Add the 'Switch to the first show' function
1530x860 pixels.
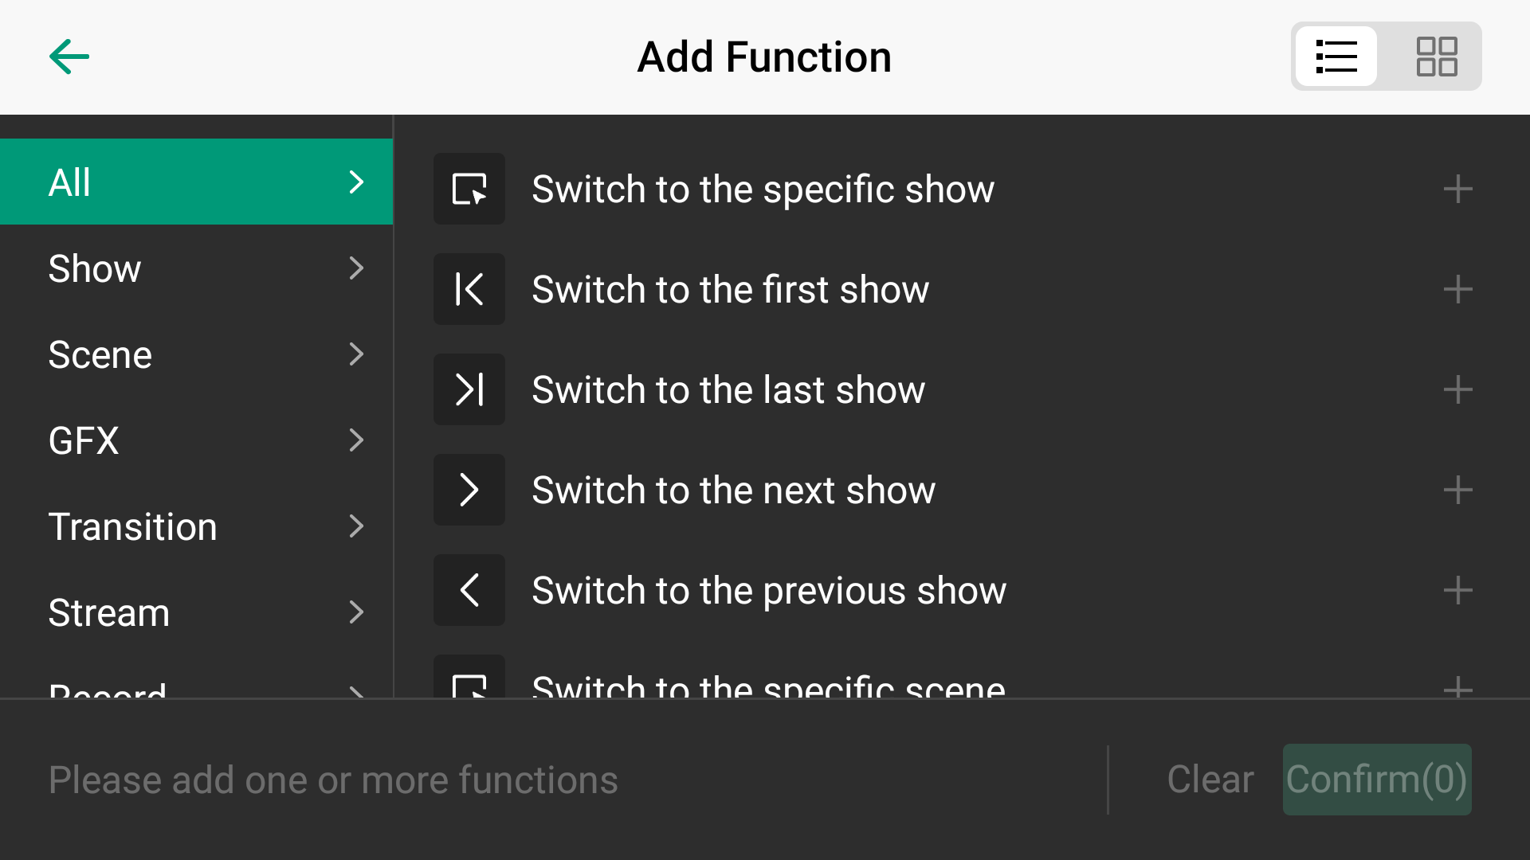click(1457, 289)
